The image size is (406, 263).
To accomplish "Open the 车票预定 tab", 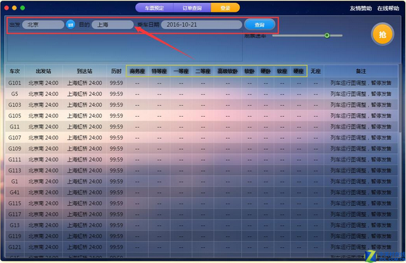I will click(154, 8).
